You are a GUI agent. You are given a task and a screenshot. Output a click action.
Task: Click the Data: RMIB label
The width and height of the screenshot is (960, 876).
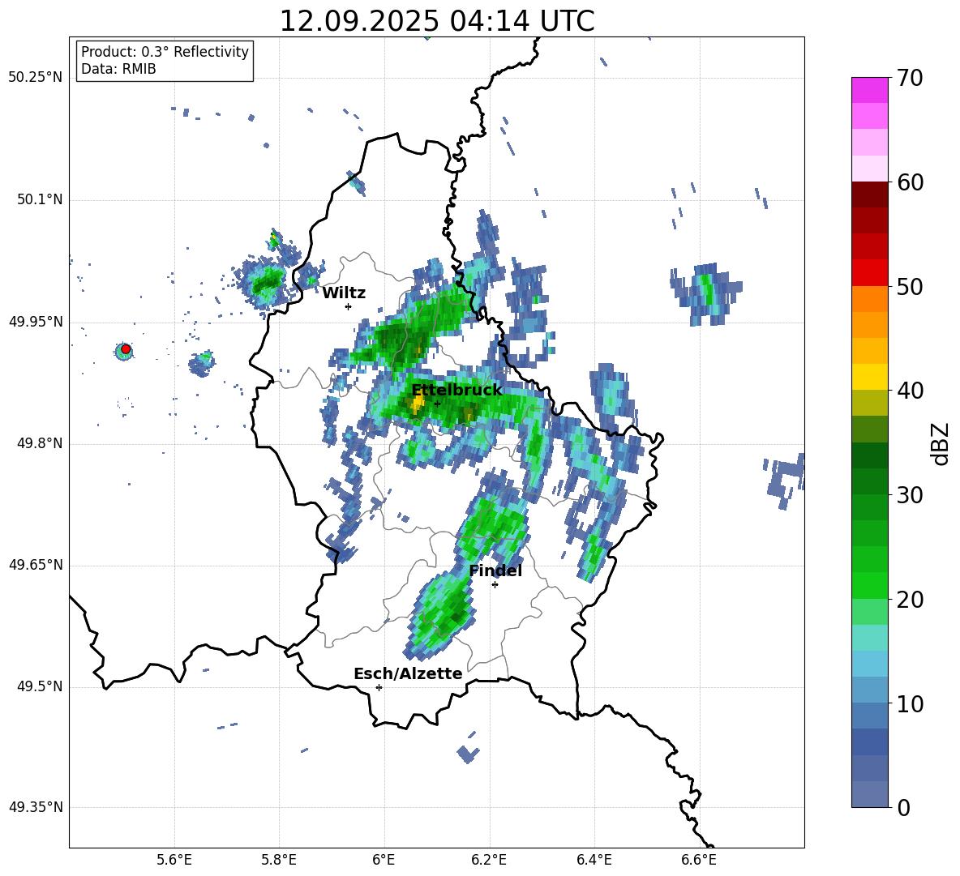click(x=118, y=69)
